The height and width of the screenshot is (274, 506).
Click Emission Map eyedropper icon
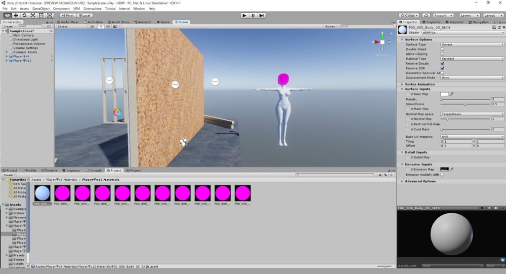tap(452, 169)
